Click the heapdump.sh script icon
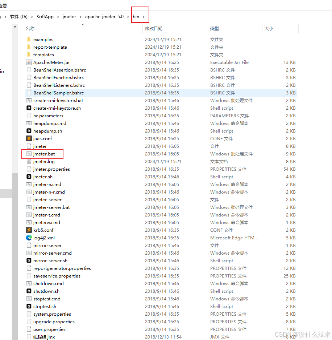Viewport: 332px width, 340px height. click(x=29, y=131)
